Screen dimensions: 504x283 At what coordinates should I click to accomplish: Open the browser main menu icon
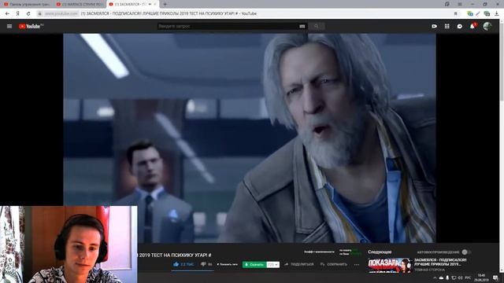[x=460, y=4]
